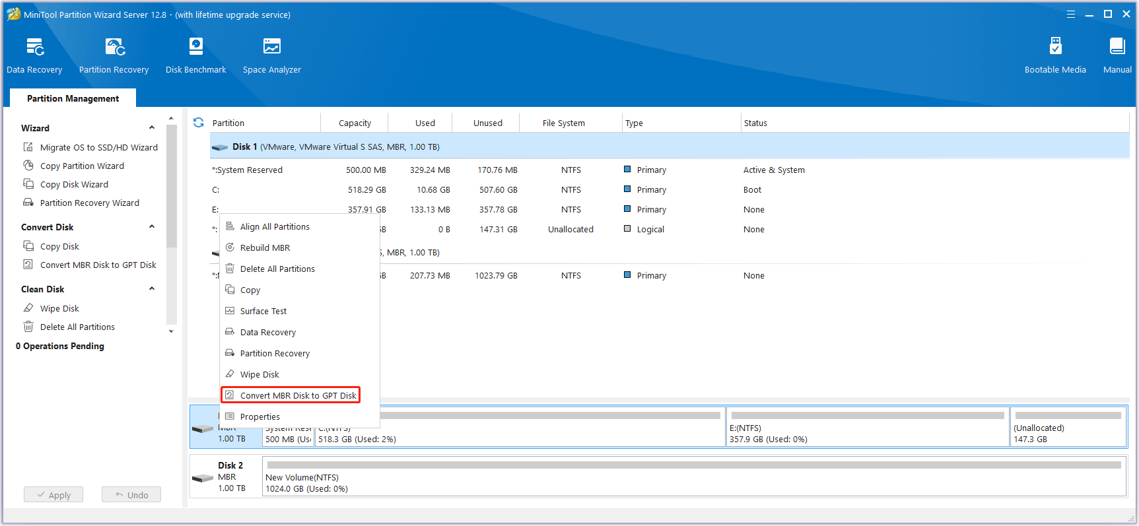Image resolution: width=1139 pixels, height=526 pixels.
Task: Click '1023.79 GB' unused cell
Action: click(496, 275)
